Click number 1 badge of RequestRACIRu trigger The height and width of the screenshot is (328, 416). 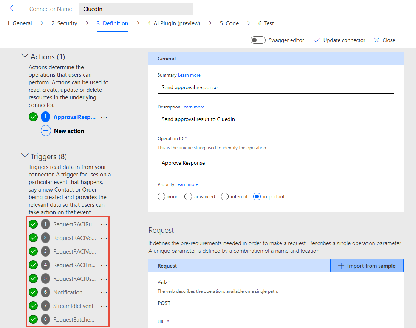pos(45,224)
